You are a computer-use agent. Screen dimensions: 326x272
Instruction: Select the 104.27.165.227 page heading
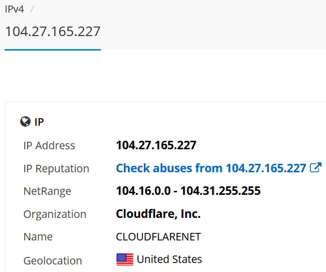point(53,32)
